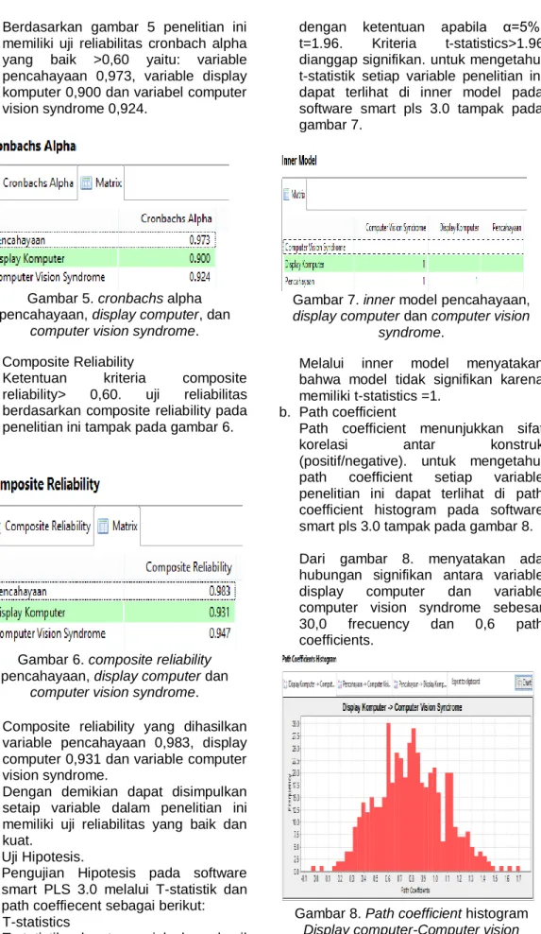541x934 pixels.
Task: Select the 0.973 Cronbachs Alpha value
Action: coord(199,239)
